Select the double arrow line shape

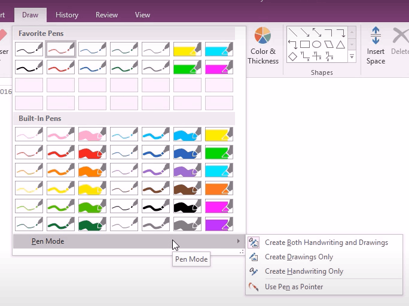coord(317,33)
